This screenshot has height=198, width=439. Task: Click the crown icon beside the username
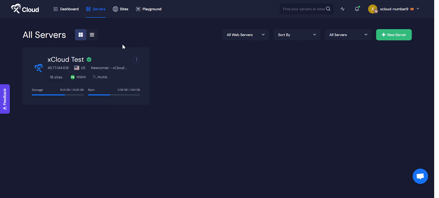pos(412,9)
